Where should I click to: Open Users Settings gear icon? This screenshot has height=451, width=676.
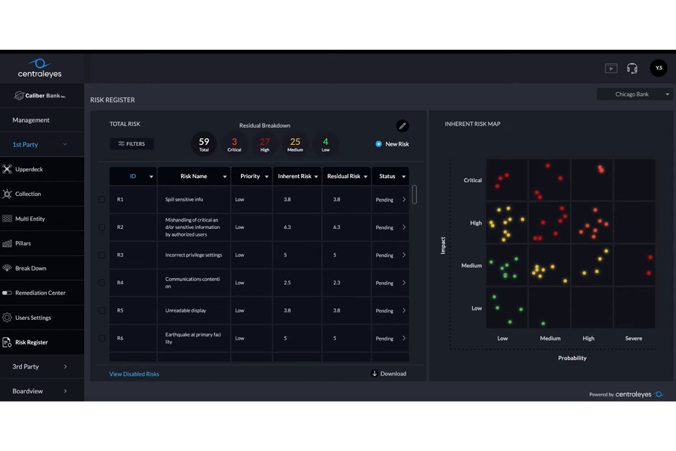(x=8, y=317)
